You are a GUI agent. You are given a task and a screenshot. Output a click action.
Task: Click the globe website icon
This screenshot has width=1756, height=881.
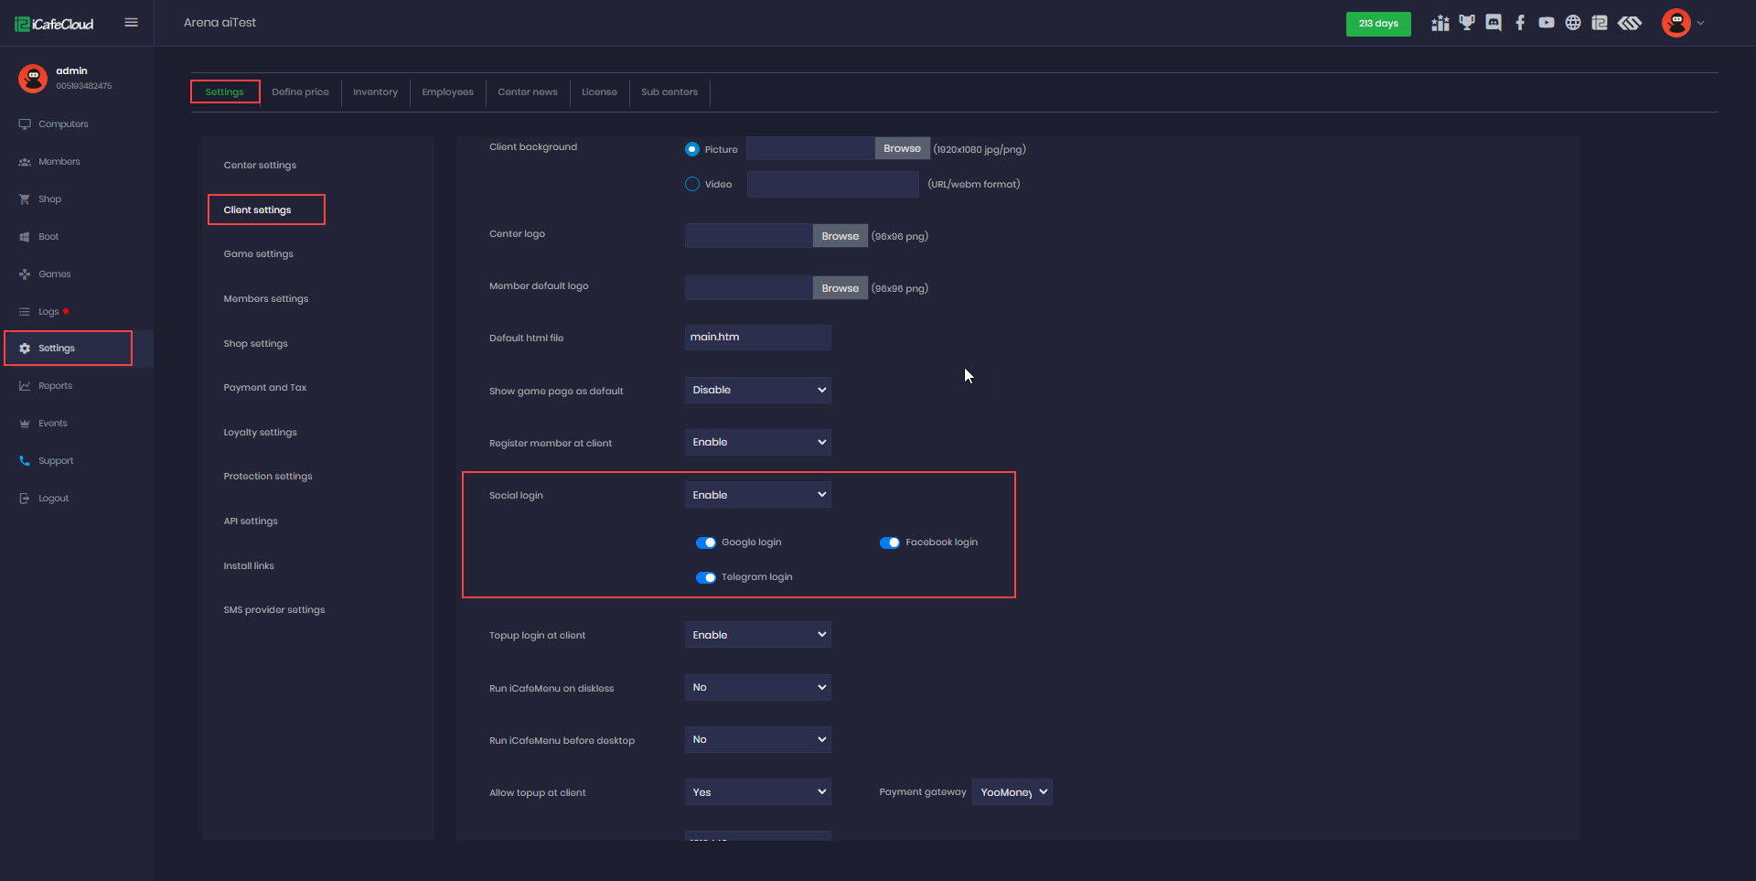(x=1573, y=23)
